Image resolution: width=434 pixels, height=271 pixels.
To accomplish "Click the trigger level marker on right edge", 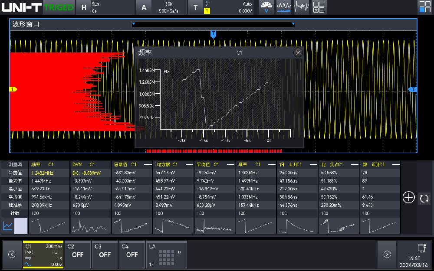I will 413,89.
